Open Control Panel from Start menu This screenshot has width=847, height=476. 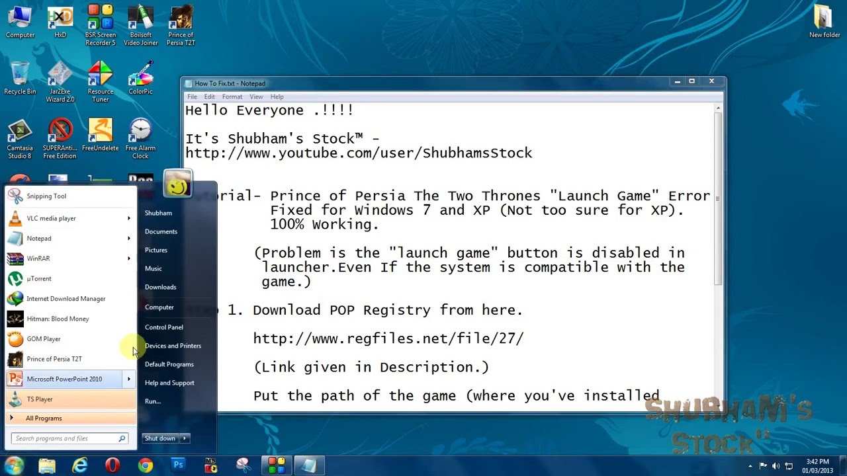point(164,327)
